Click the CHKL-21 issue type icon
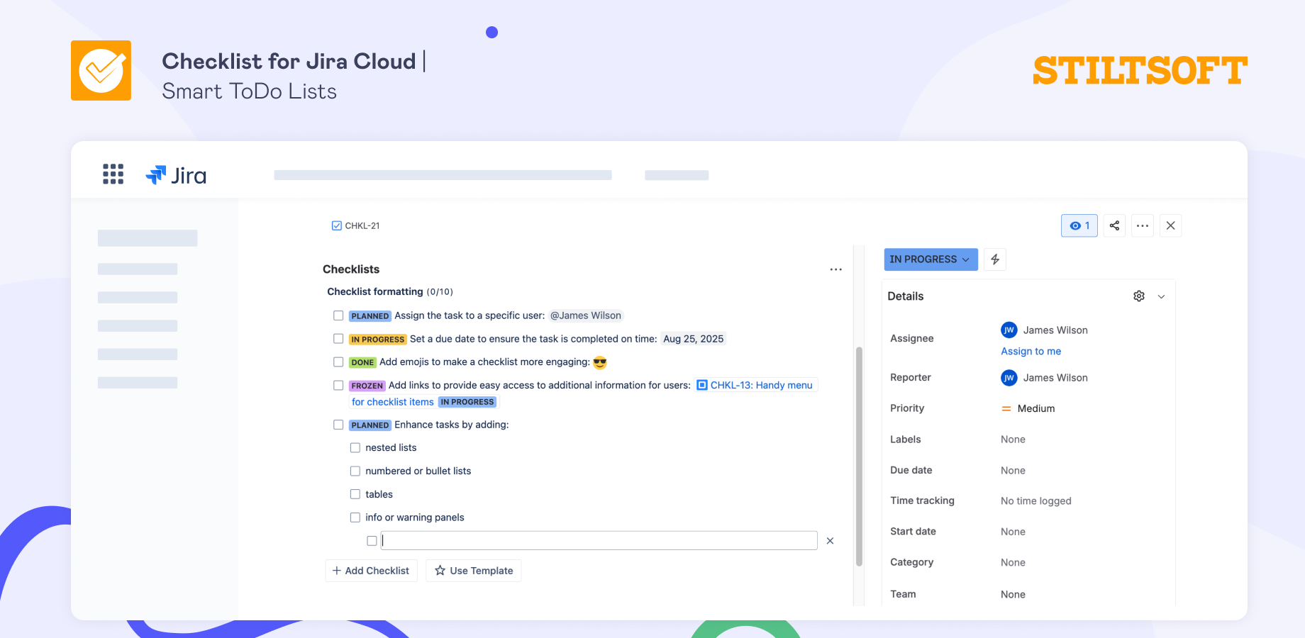The image size is (1305, 638). coord(336,225)
